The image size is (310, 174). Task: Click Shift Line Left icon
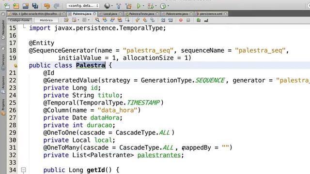[163, 20]
